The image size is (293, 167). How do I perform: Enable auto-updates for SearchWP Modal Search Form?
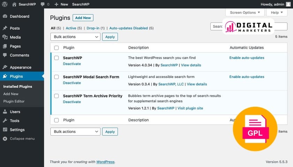tap(247, 77)
